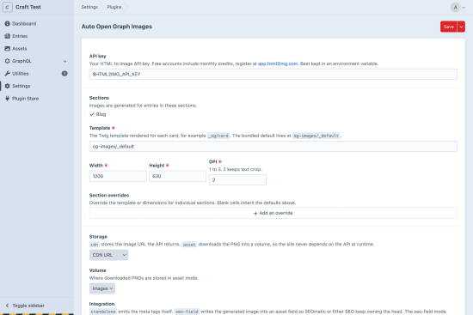The image size is (473, 315).
Task: Expand the account menu chevron
Action: (464, 8)
